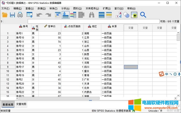This screenshot has width=181, height=113.
Task: Click the magnifying glass Search icon
Action: coord(143,15)
